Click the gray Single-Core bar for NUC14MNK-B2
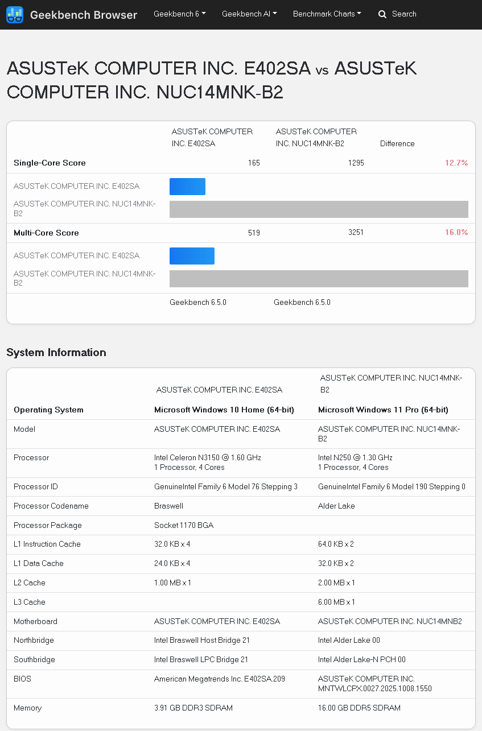The height and width of the screenshot is (731, 482). point(319,209)
